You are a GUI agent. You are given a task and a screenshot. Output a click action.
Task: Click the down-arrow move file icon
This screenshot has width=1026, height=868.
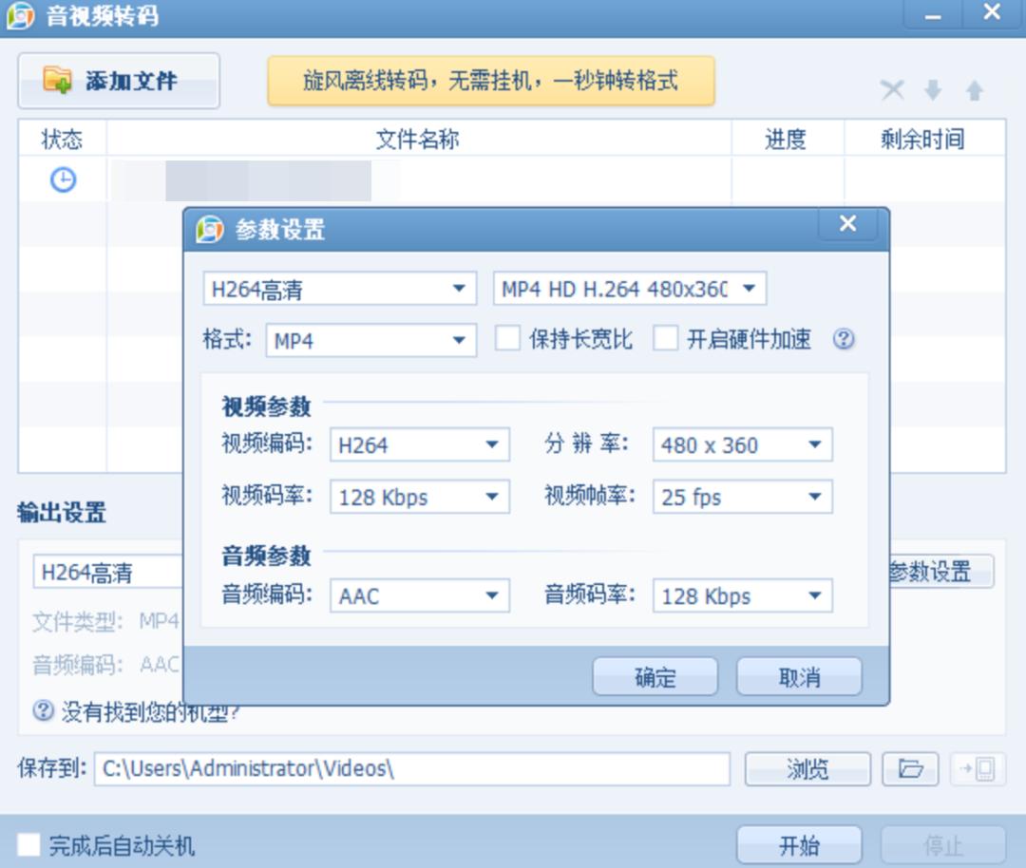pyautogui.click(x=932, y=89)
